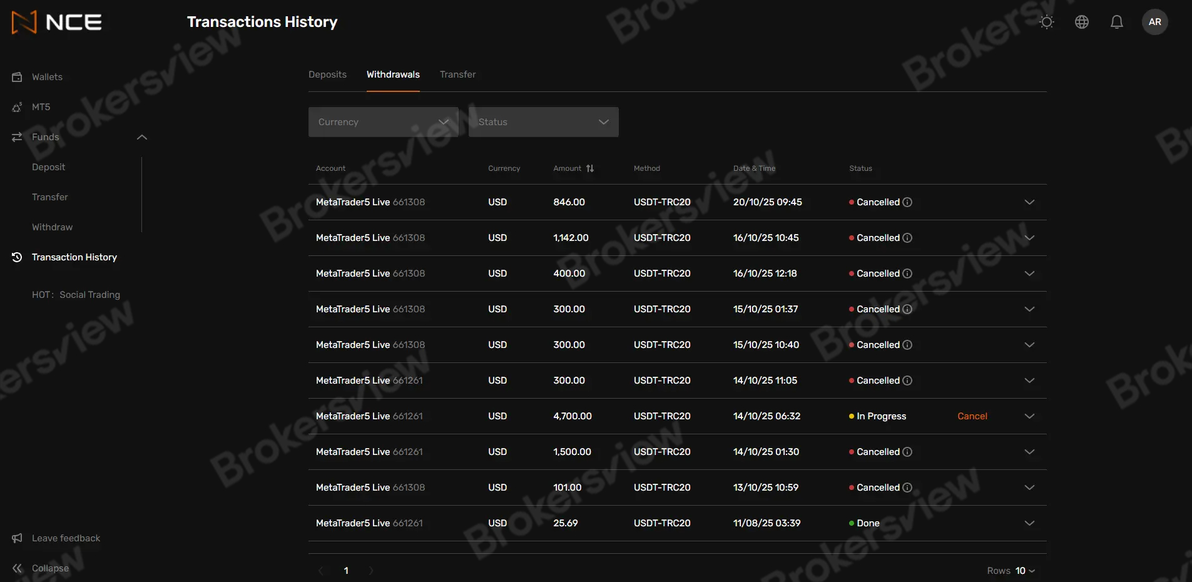
Task: Switch to the Transfer tab
Action: [457, 74]
